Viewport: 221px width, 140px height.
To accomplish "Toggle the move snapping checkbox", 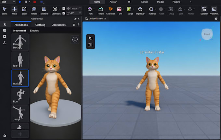I will click(64, 8).
